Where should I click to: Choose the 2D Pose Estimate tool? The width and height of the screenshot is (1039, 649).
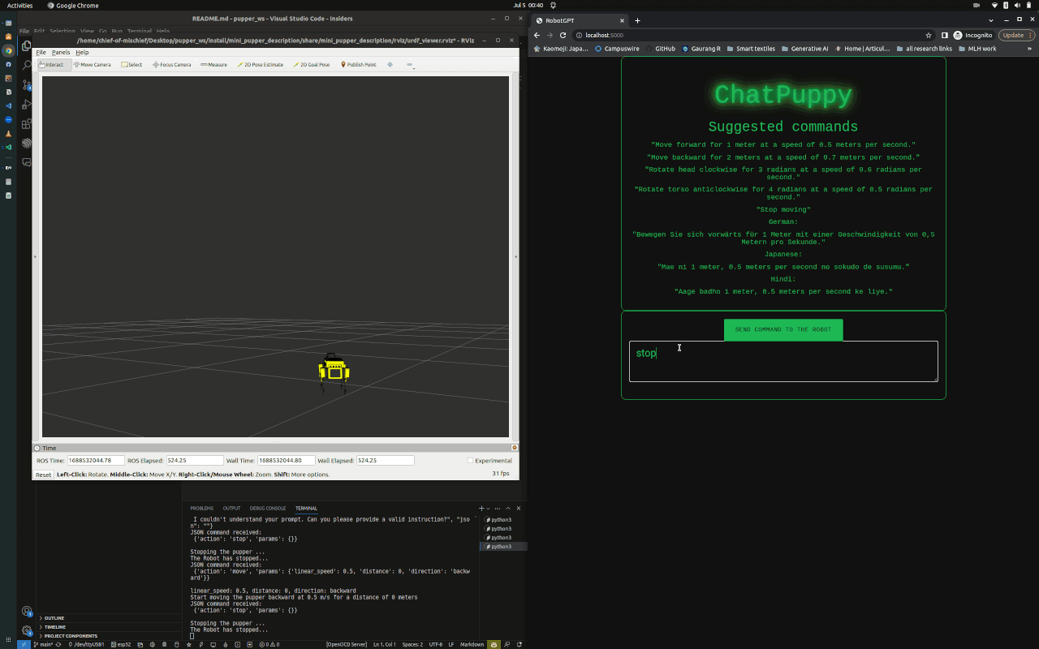coord(260,65)
